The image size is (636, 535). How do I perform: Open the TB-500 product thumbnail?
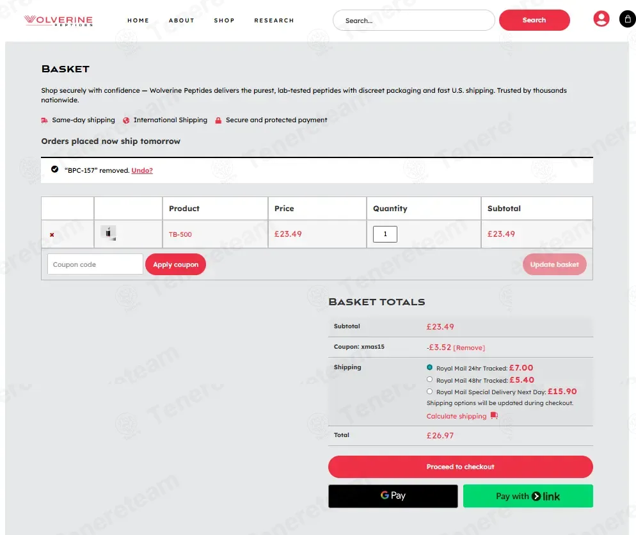tap(108, 234)
